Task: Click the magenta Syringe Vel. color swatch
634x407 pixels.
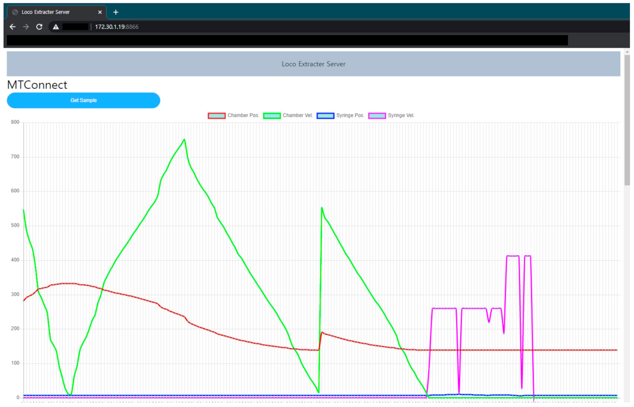Action: [377, 116]
